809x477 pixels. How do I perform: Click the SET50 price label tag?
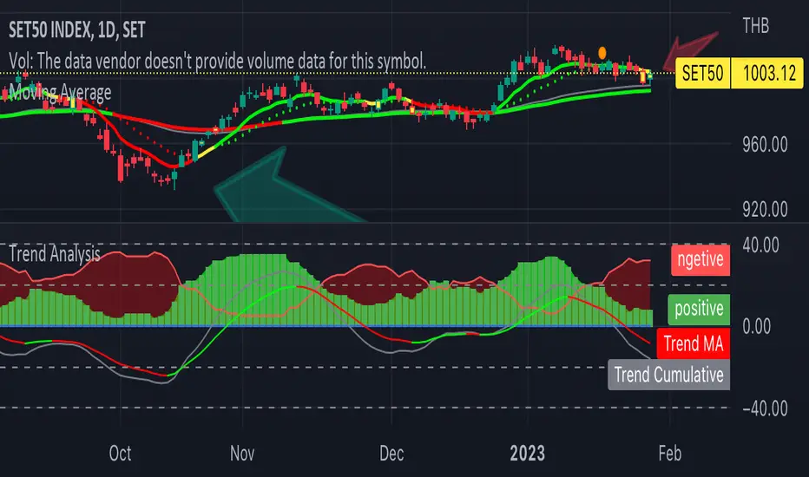click(702, 73)
